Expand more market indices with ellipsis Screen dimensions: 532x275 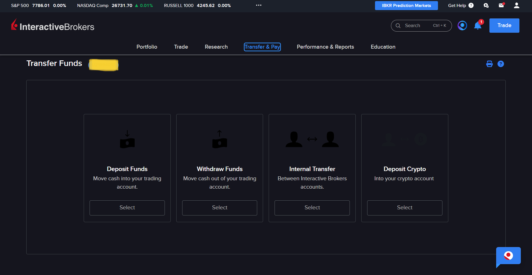[x=259, y=5]
